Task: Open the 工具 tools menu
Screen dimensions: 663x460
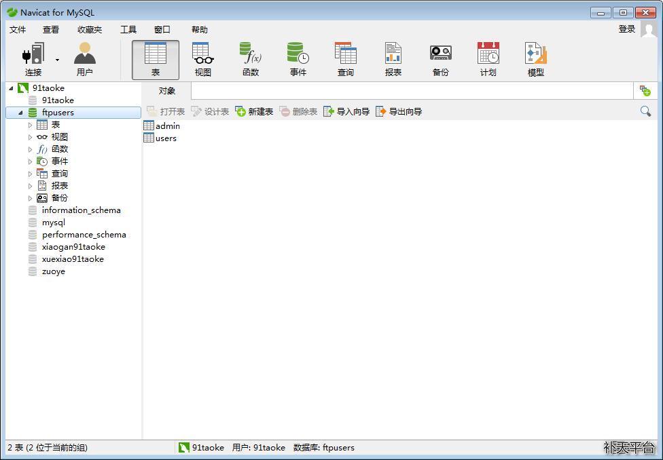Action: (x=128, y=30)
